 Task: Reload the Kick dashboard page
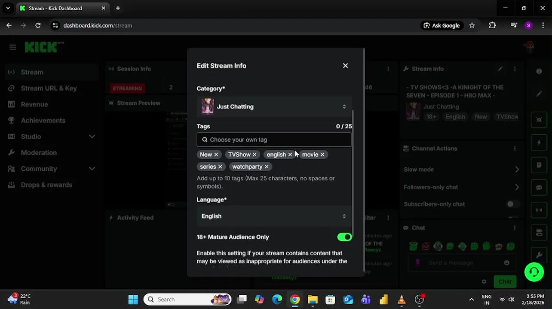[38, 25]
